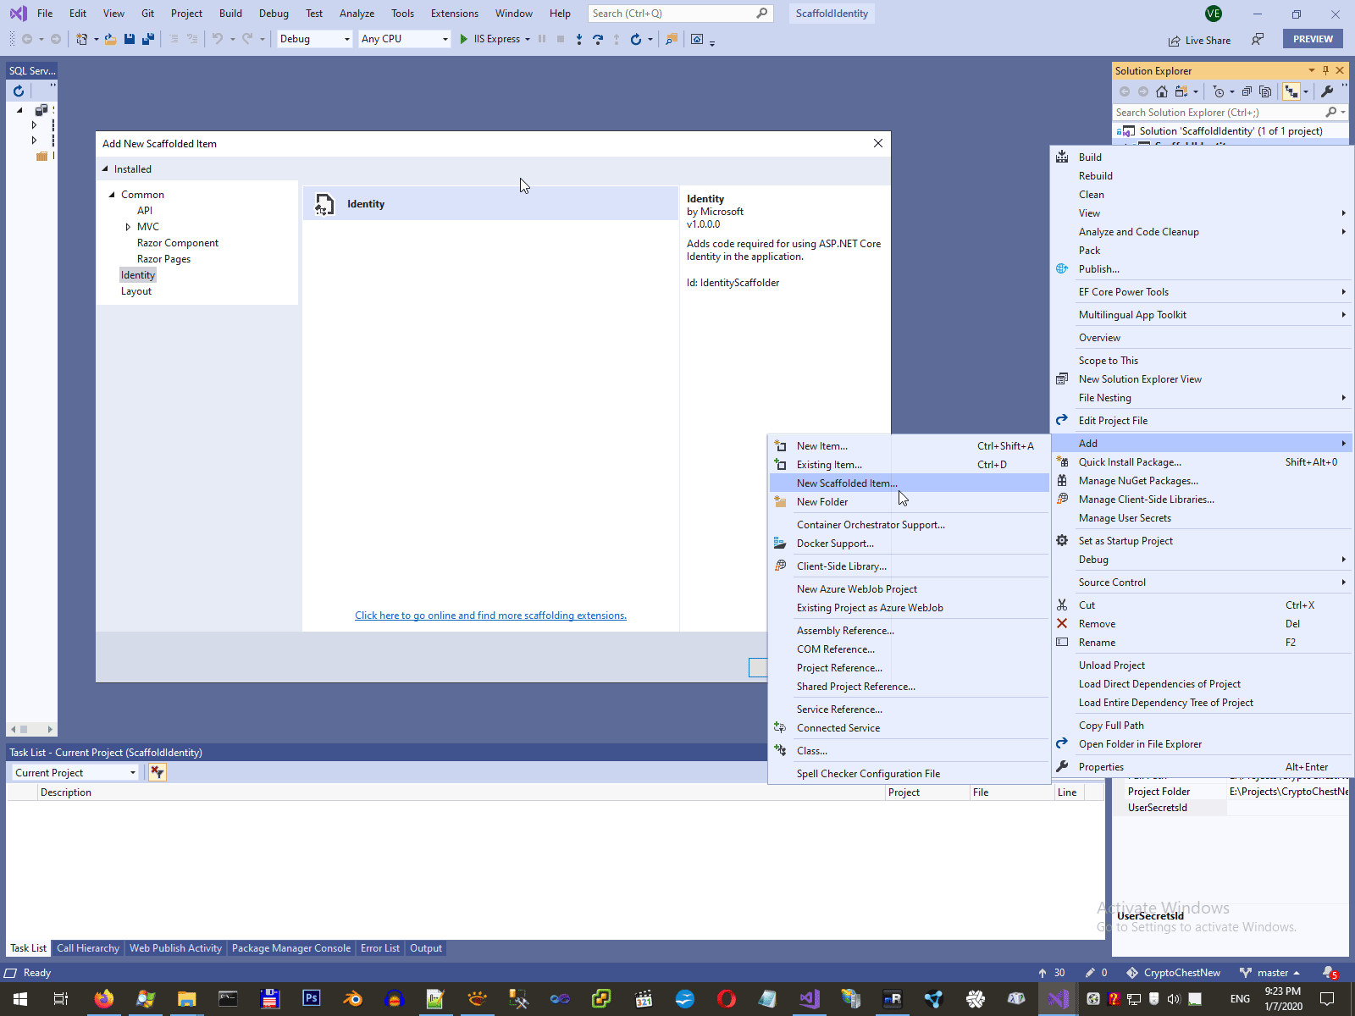Click in the Search (Ctrl+Q) box
Viewport: 1355px width, 1016px height.
(680, 14)
